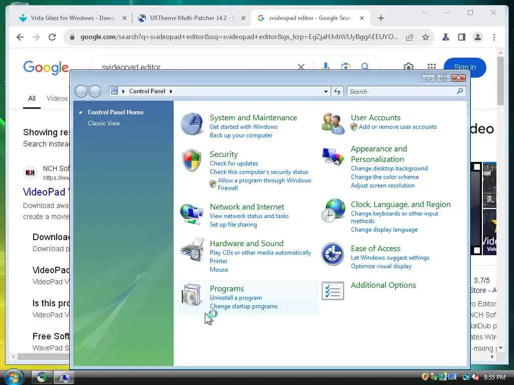This screenshot has width=514, height=385.
Task: Select the Videos tab in Google results
Action: coord(57,99)
